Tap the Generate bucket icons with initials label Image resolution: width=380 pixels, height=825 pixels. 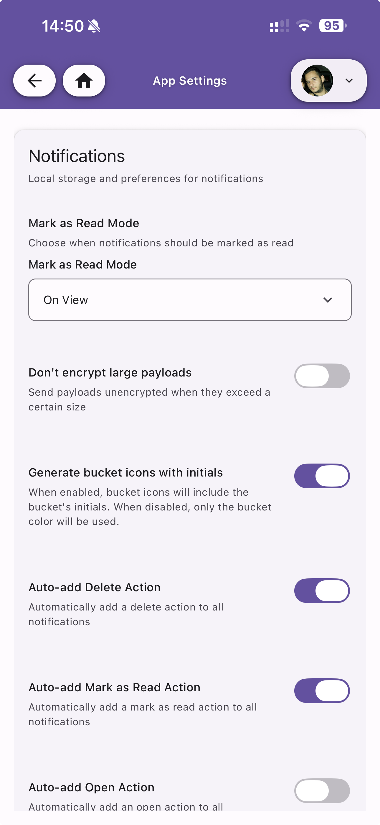click(x=126, y=472)
